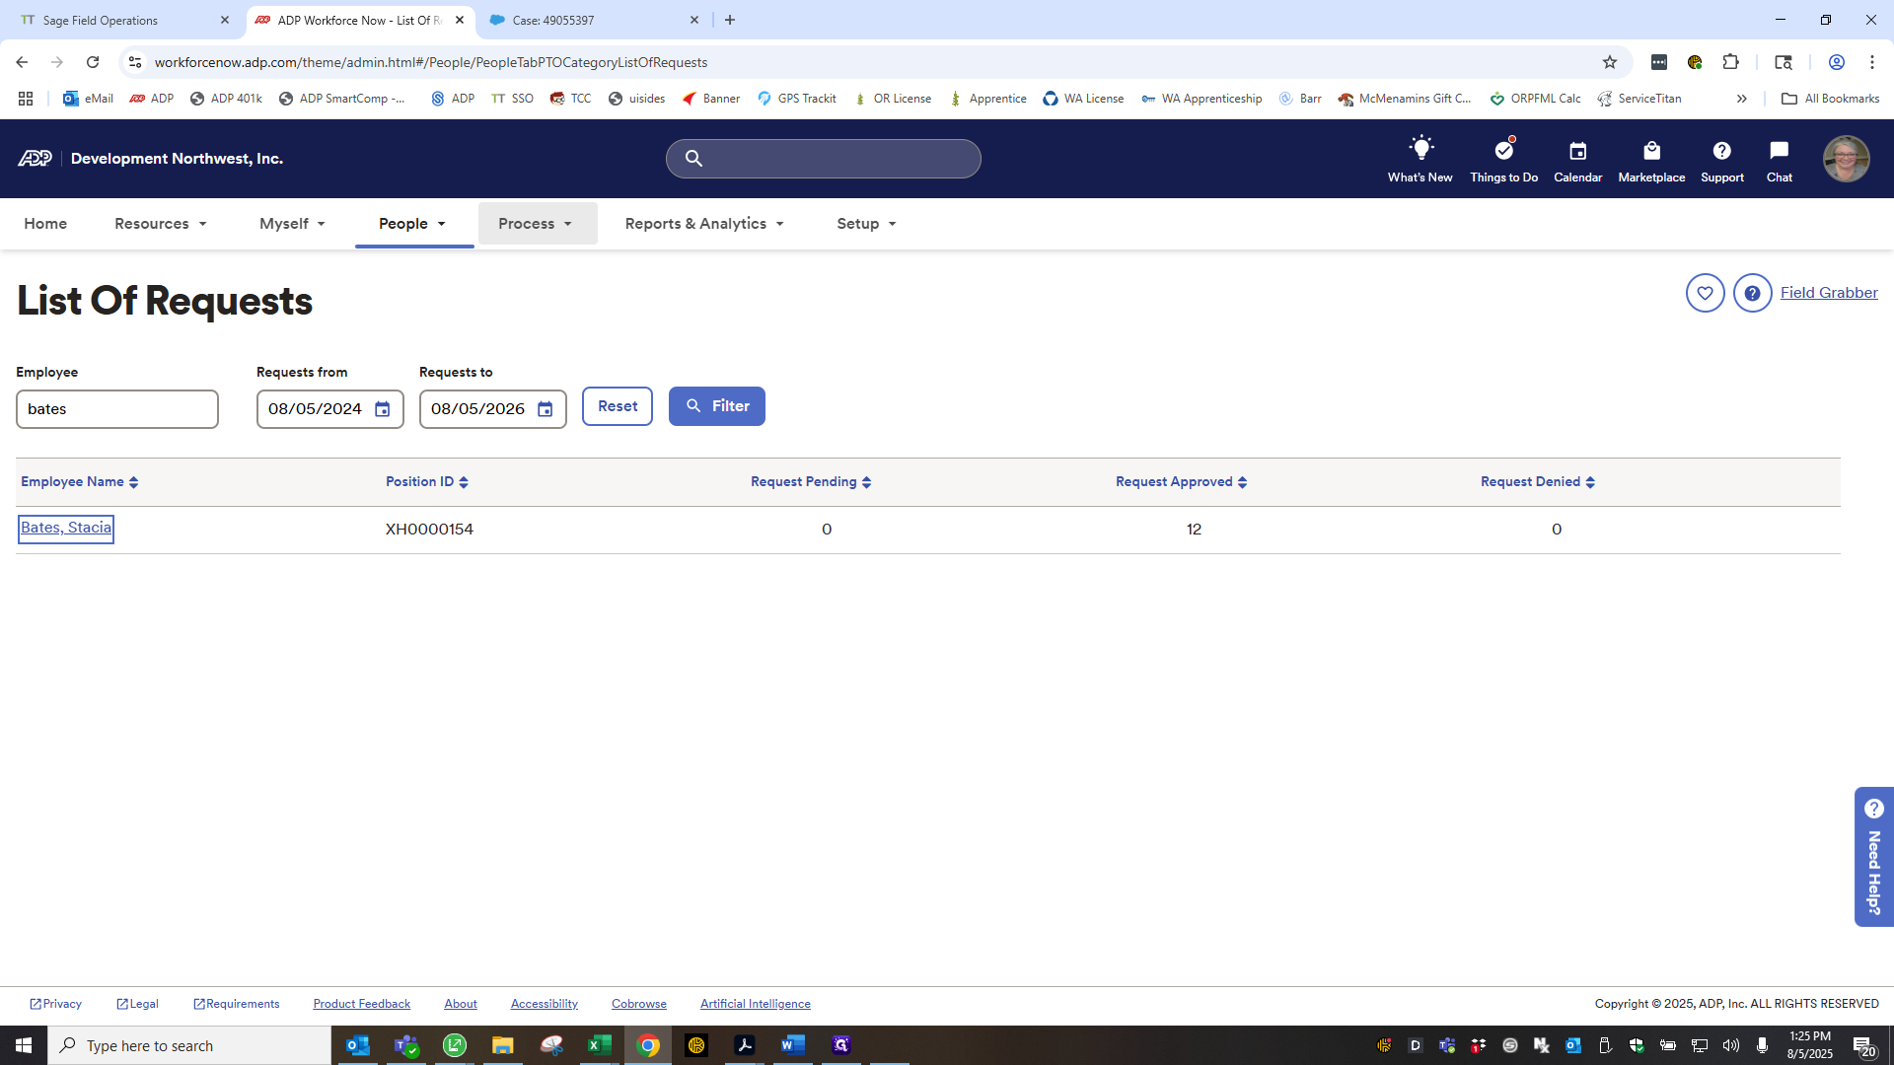Open Microsoft Teams from the taskbar
The image size is (1894, 1065).
(x=406, y=1045)
